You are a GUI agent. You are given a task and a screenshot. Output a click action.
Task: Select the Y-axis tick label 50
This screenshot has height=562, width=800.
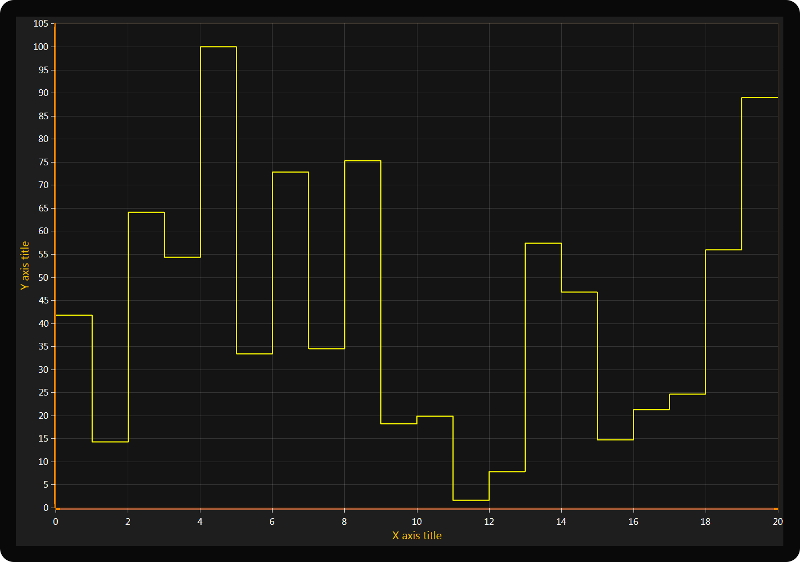coord(43,277)
